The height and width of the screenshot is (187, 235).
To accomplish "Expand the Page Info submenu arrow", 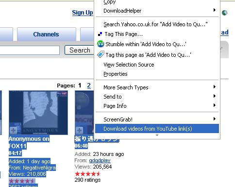I will pyautogui.click(x=215, y=105).
